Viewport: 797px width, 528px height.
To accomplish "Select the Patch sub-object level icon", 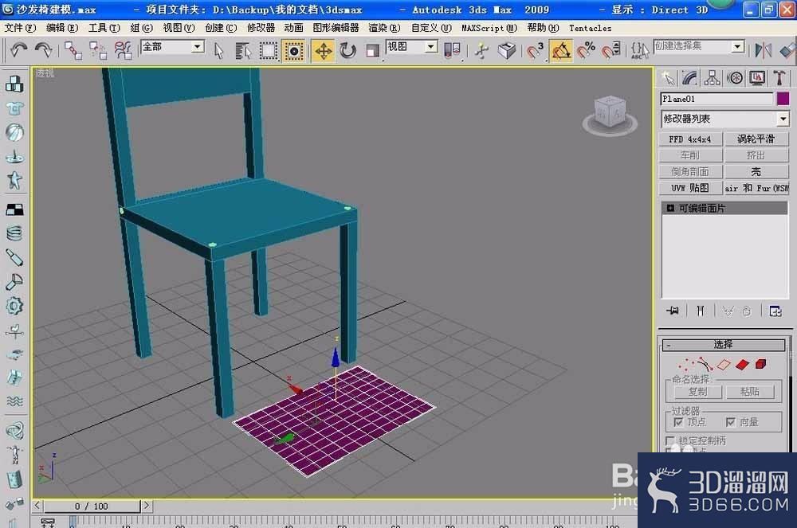I will tap(742, 365).
